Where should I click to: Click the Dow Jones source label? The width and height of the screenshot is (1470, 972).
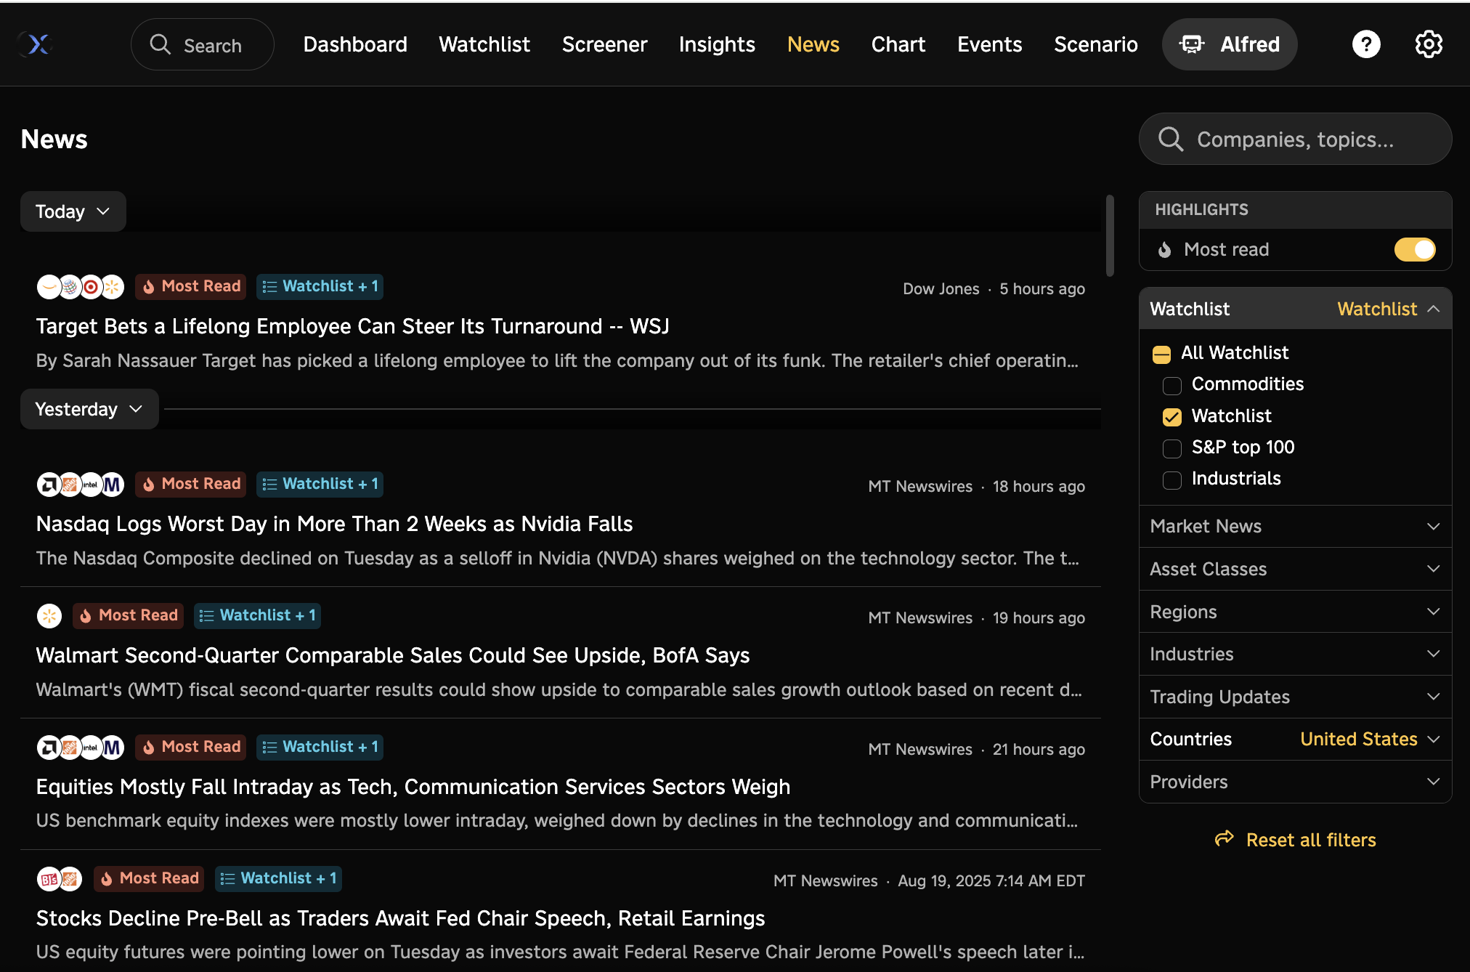click(x=941, y=288)
